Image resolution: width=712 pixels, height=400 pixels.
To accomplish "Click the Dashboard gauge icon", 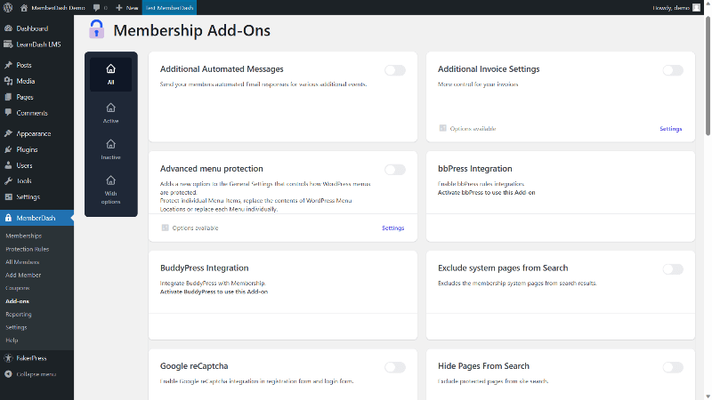I will click(x=8, y=28).
